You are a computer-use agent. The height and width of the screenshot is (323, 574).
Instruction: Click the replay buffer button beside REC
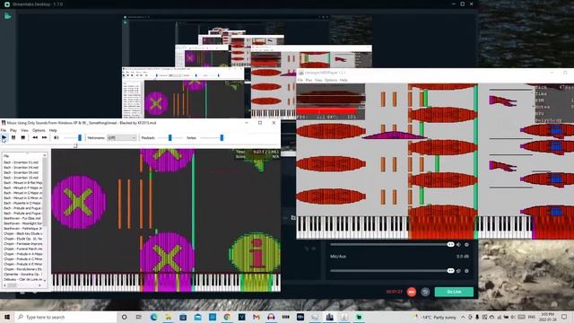click(425, 292)
